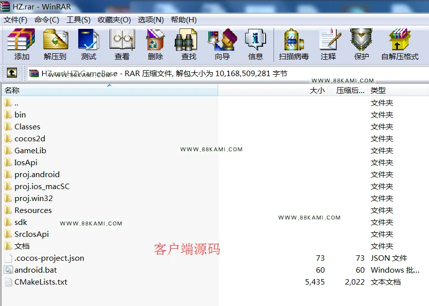This screenshot has width=429, height=306.
Task: Click the 5,435 size value of CMakeLists.txt
Action: 315,282
